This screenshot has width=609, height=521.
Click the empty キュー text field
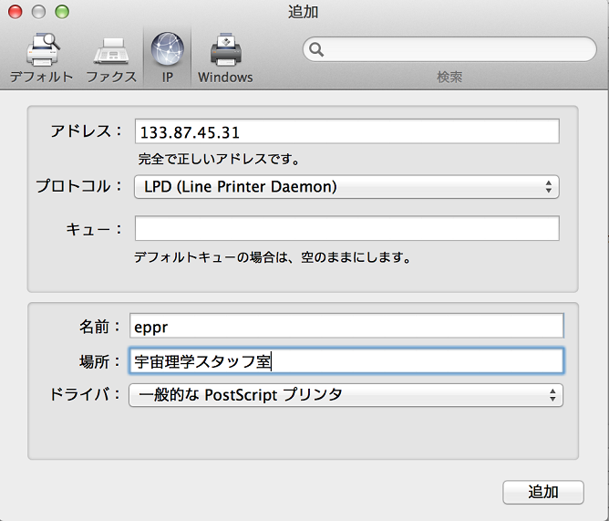point(346,228)
